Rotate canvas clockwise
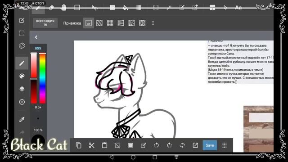This screenshot has width=288, height=162. (169, 145)
